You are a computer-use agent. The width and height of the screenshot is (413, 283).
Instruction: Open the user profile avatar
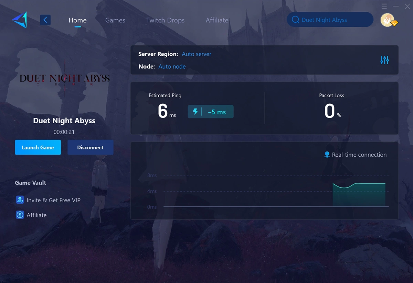[x=388, y=20]
